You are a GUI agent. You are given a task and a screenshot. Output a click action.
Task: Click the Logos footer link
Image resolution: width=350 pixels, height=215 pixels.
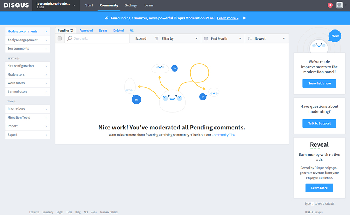(x=60, y=212)
